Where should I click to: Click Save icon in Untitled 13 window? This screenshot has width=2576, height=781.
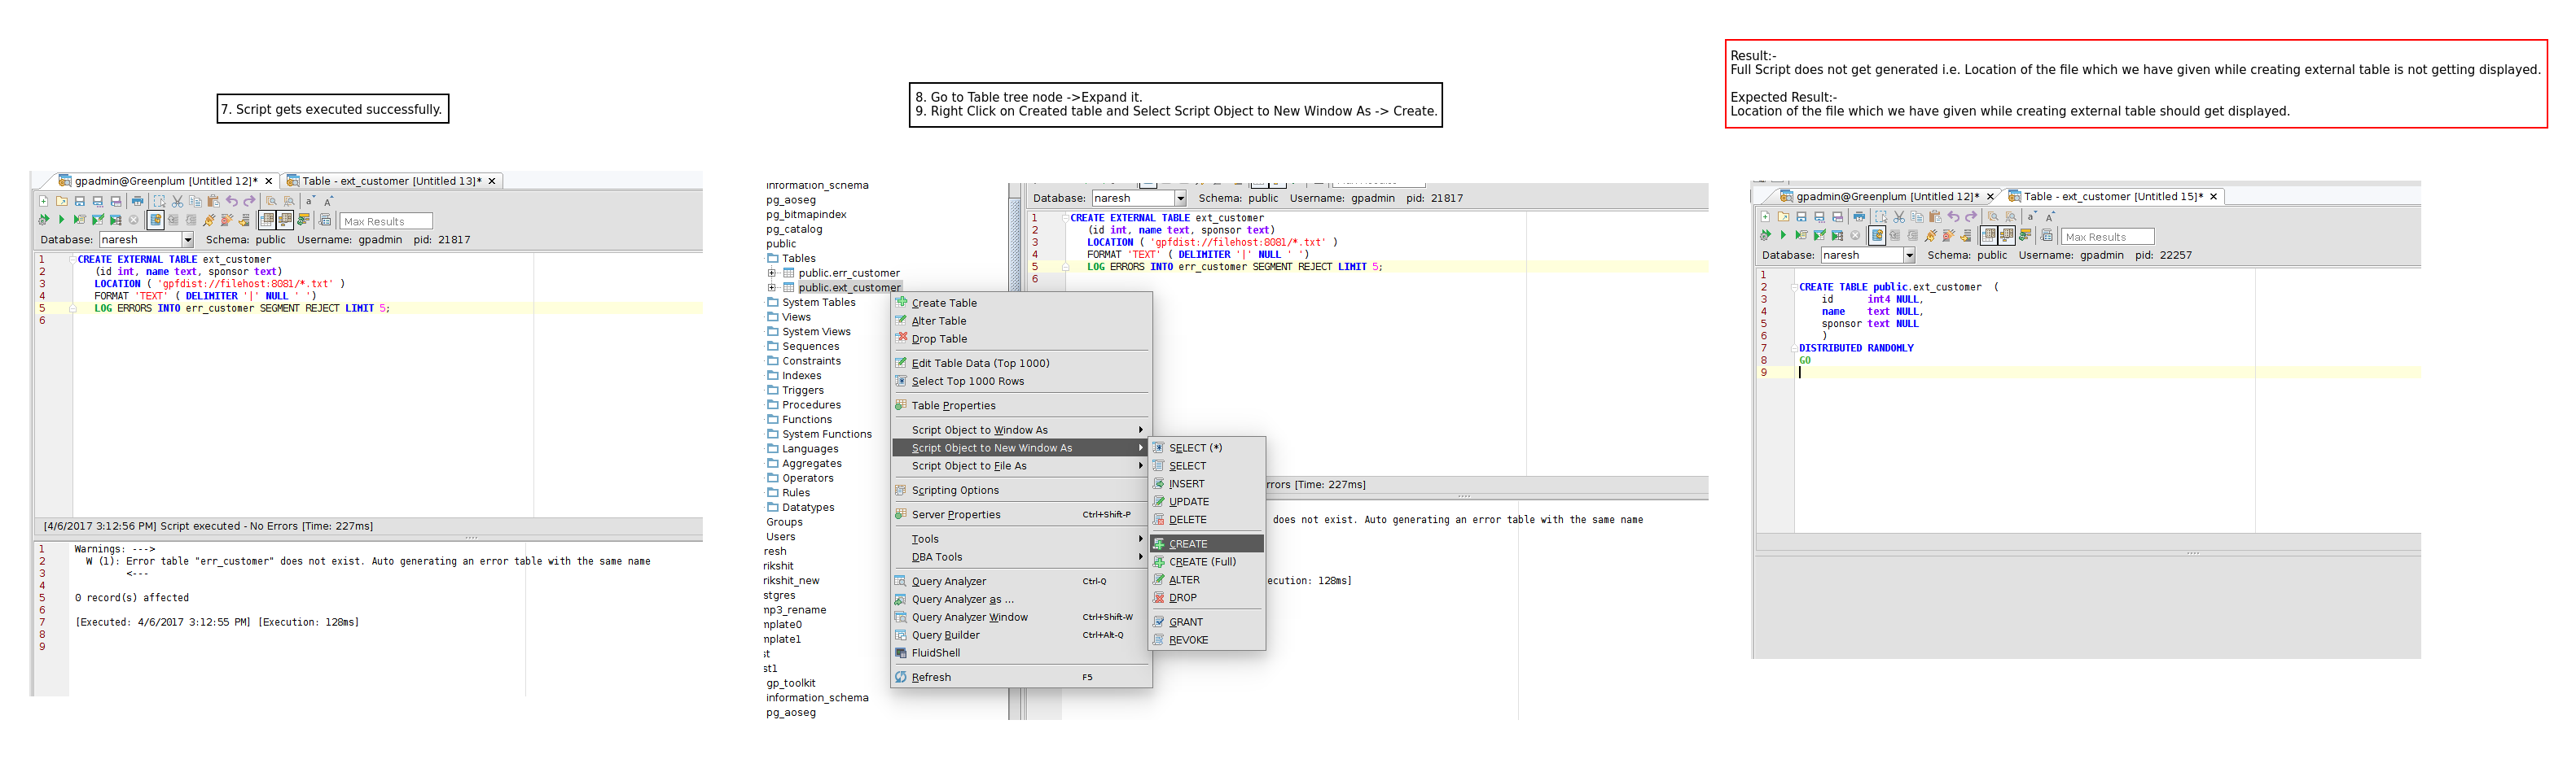point(80,201)
